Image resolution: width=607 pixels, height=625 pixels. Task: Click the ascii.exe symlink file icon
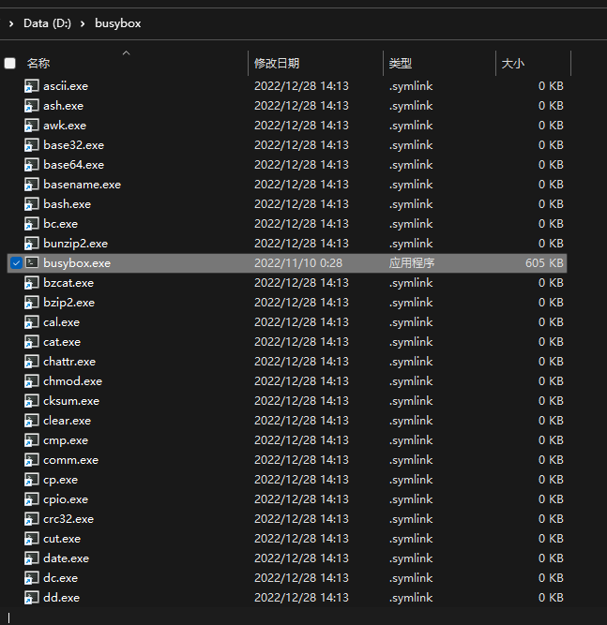(x=32, y=86)
